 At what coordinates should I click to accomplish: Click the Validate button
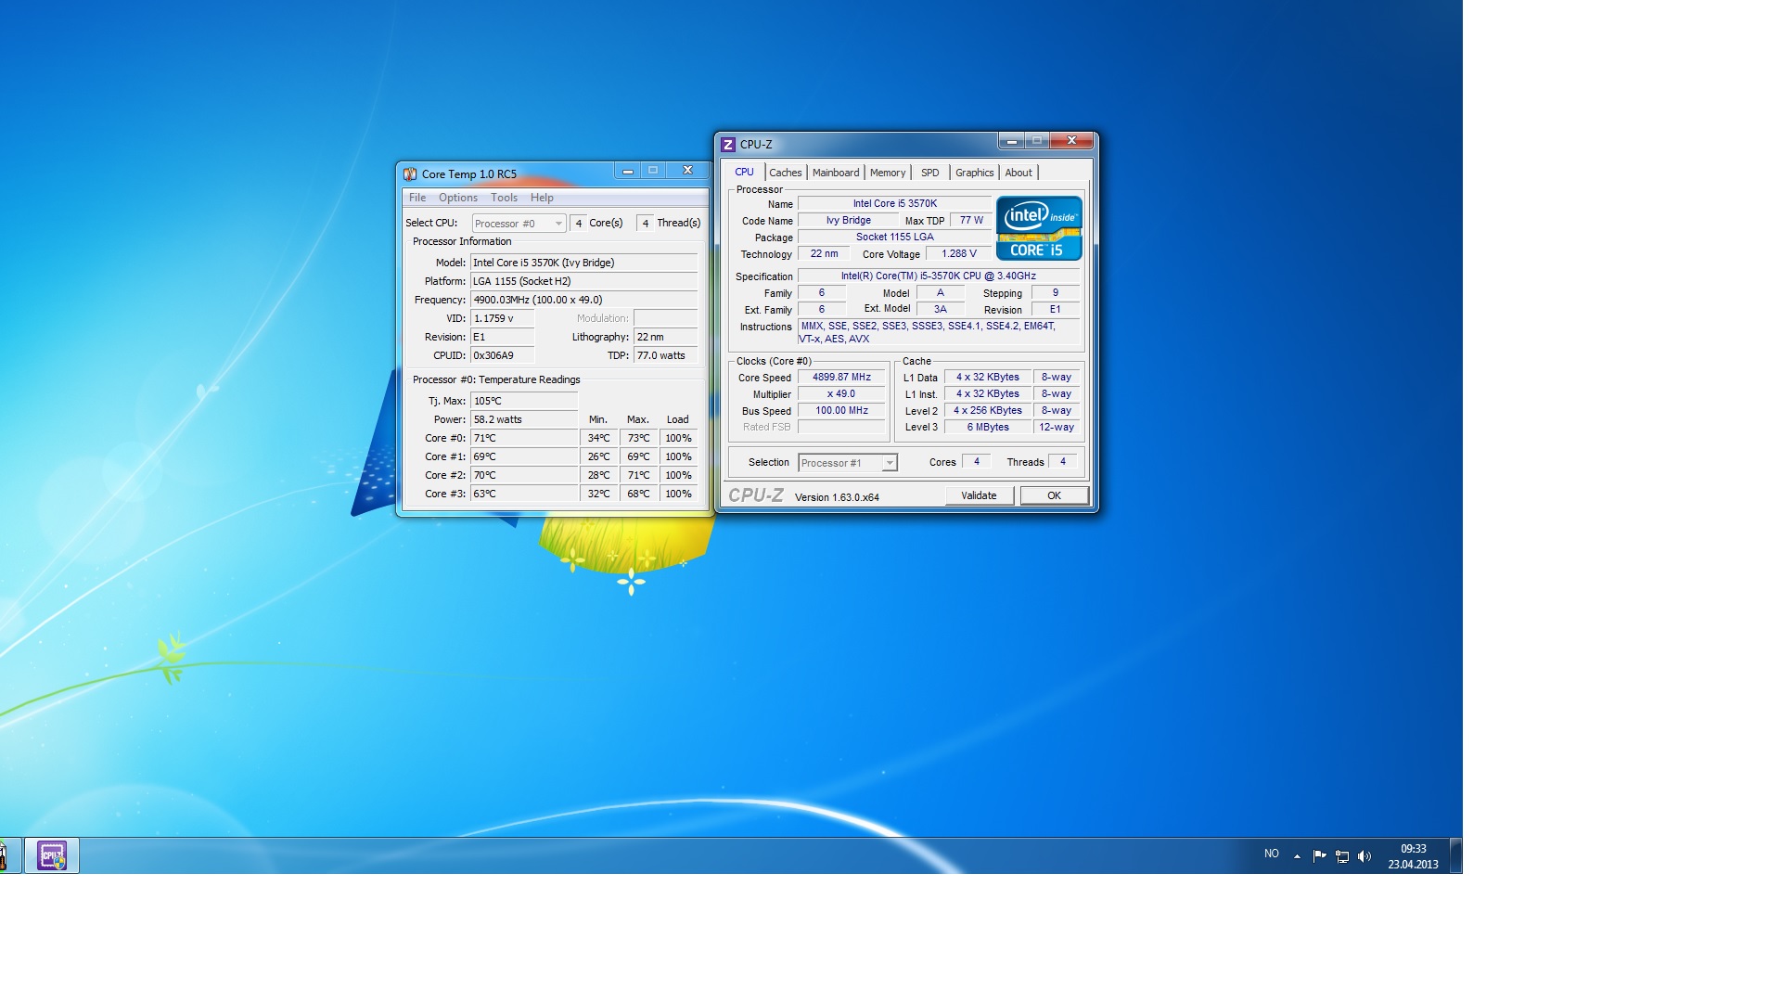coord(979,495)
